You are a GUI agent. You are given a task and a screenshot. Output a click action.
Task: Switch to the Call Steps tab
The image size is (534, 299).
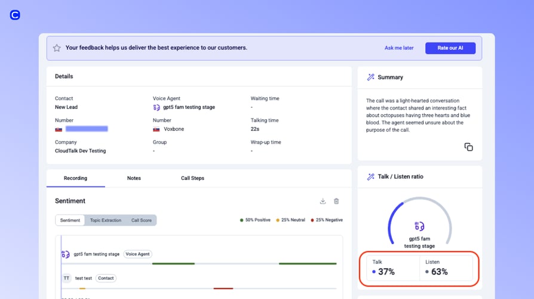pyautogui.click(x=192, y=178)
